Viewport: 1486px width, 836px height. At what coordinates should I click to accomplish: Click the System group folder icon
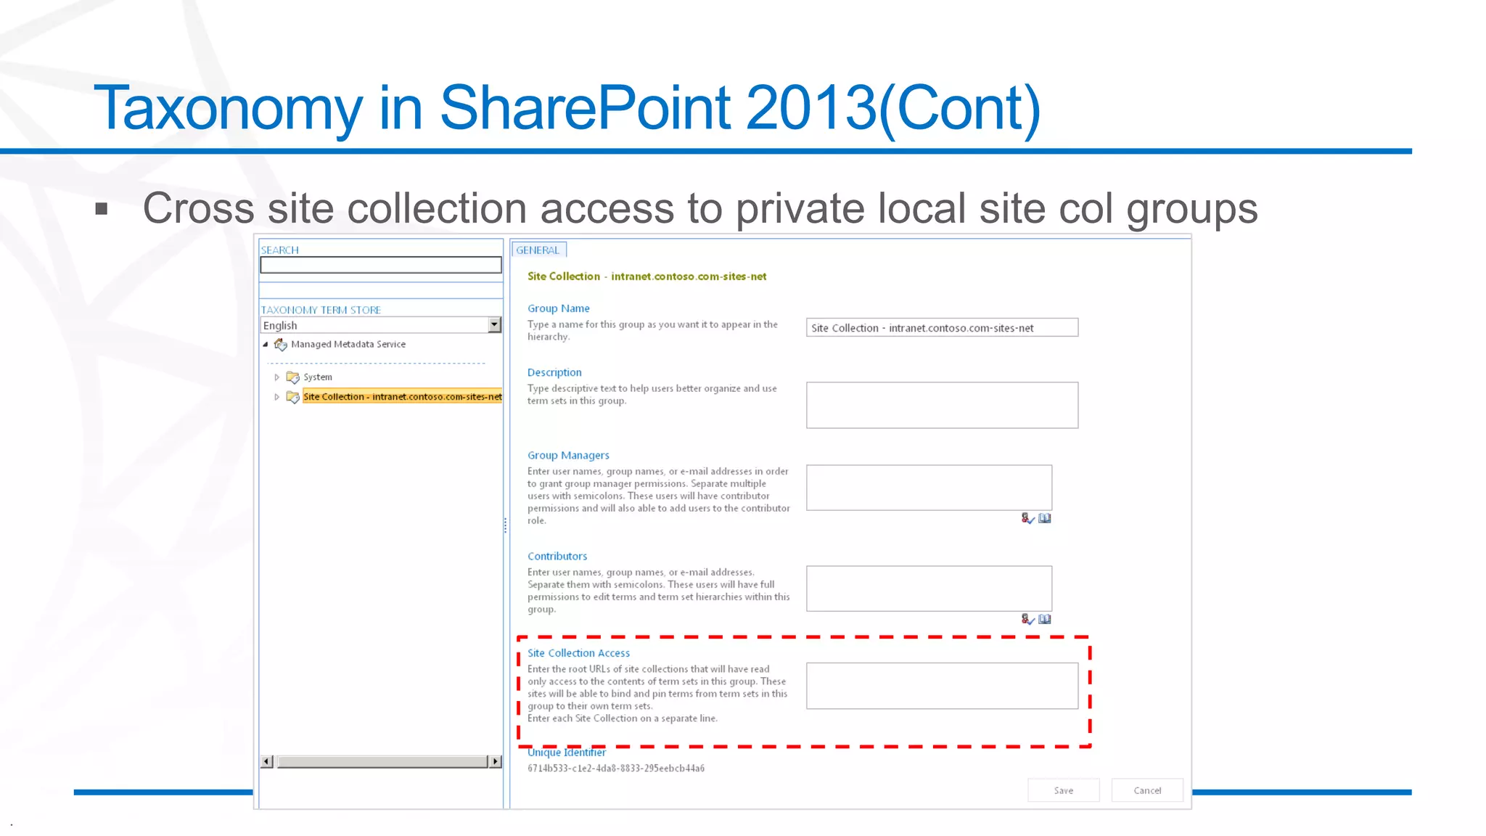293,377
